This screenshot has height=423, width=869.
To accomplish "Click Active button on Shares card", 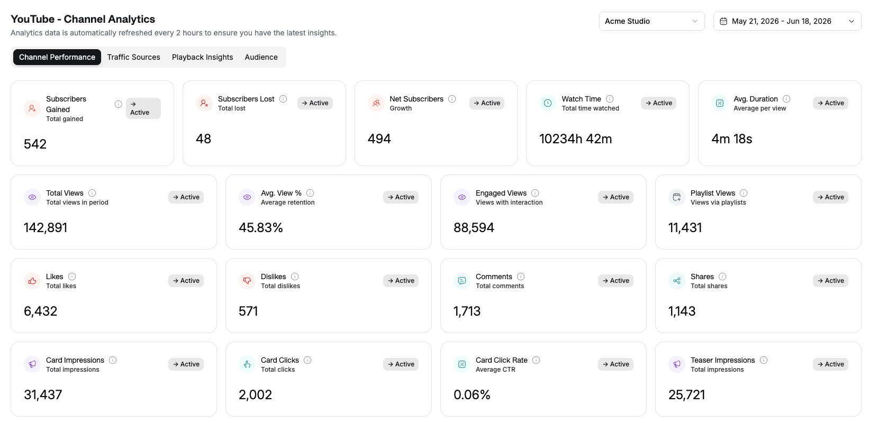I will coord(830,281).
